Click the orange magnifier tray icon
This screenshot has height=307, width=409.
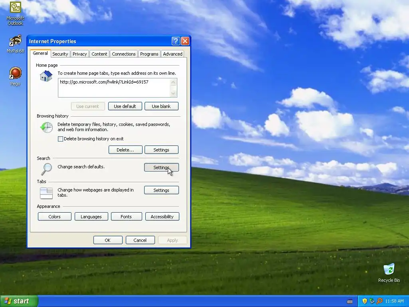[x=379, y=301]
